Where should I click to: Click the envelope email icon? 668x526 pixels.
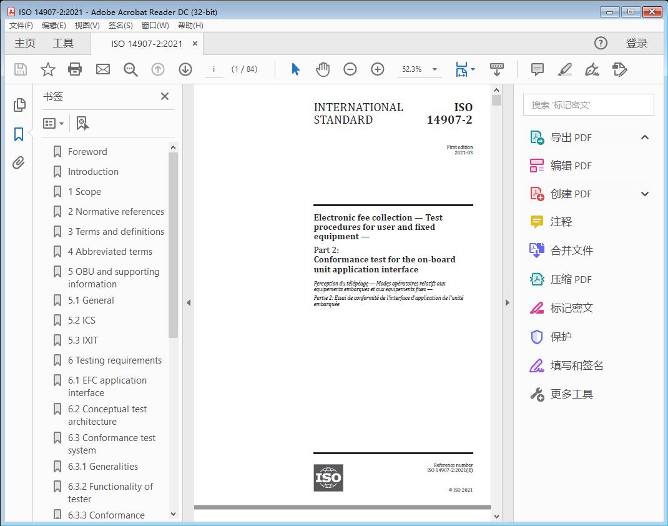pyautogui.click(x=103, y=69)
